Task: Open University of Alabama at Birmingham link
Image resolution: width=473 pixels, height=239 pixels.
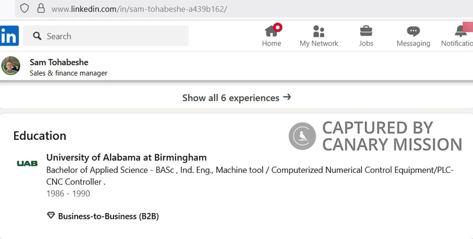Action: coord(127,158)
